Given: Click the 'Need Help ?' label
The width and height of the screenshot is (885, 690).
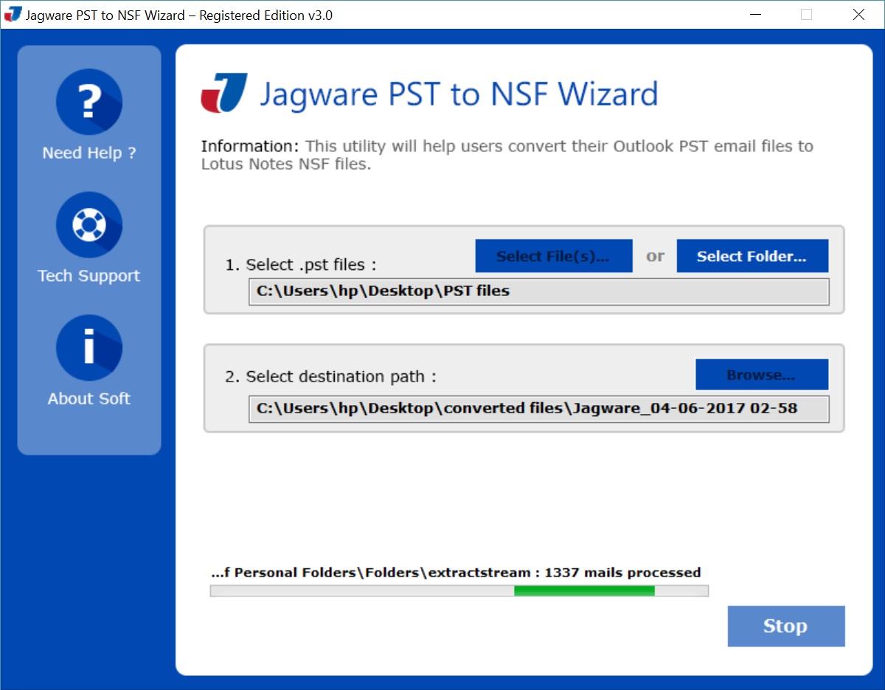Looking at the screenshot, I should pyautogui.click(x=89, y=153).
